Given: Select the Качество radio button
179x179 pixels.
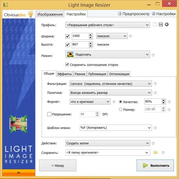Looking at the screenshot, I should coord(120,102).
